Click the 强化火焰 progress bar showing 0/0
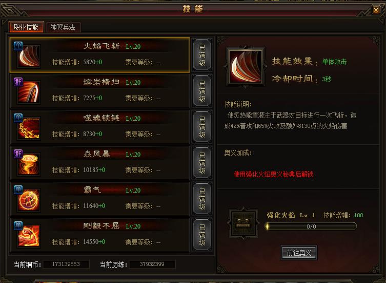 click(x=311, y=227)
